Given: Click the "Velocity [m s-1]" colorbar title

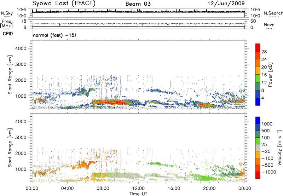Looking at the screenshot, I should [279, 148].
